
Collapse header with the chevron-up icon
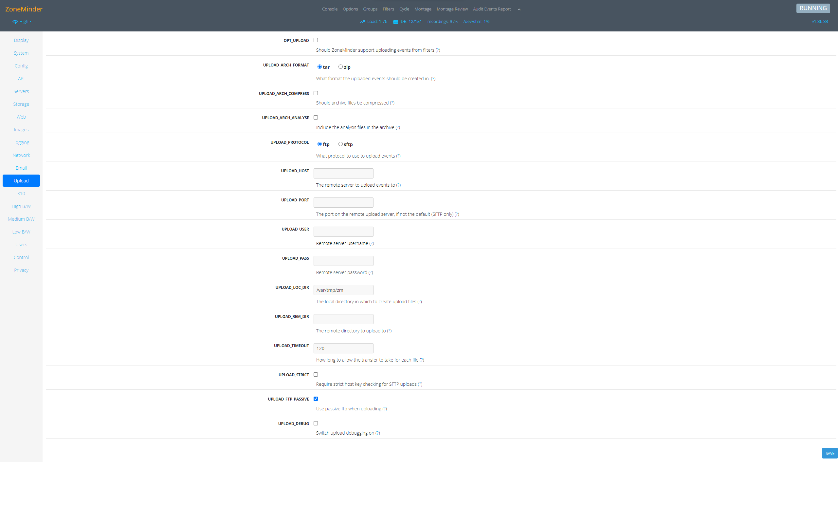519,9
